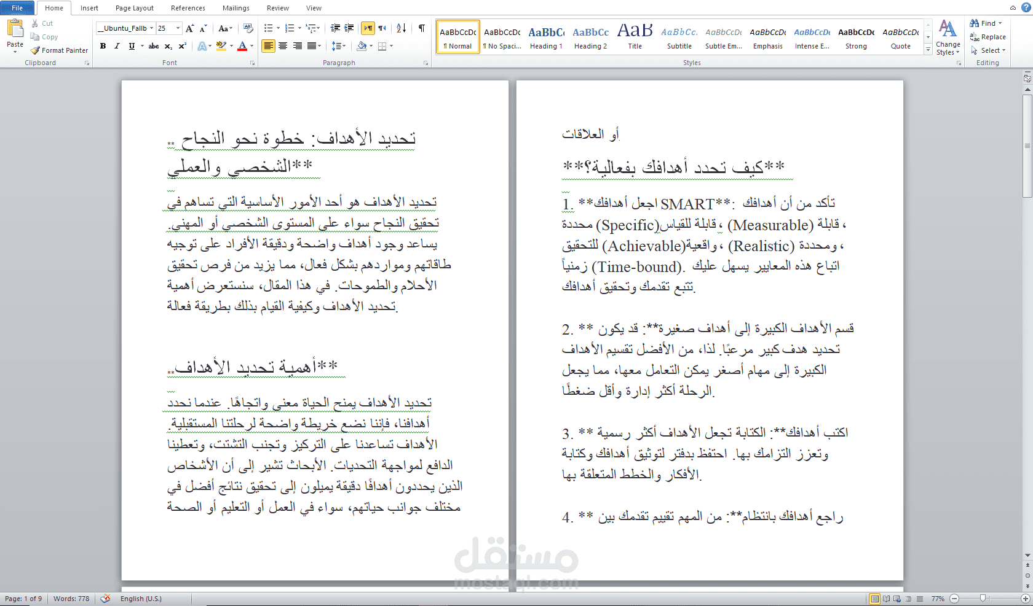Image resolution: width=1033 pixels, height=606 pixels.
Task: Click the zoom in plus button
Action: [1025, 599]
